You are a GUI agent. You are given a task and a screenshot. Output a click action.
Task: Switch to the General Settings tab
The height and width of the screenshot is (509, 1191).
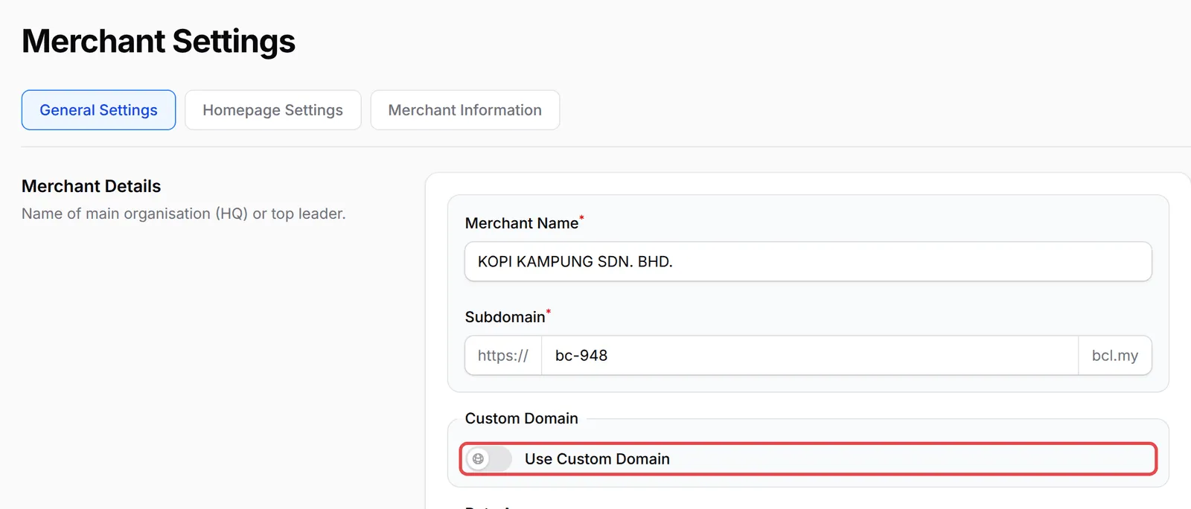(98, 110)
